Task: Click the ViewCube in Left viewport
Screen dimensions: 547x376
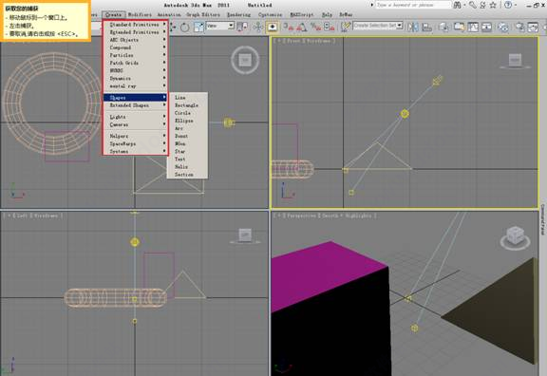Action: [245, 235]
